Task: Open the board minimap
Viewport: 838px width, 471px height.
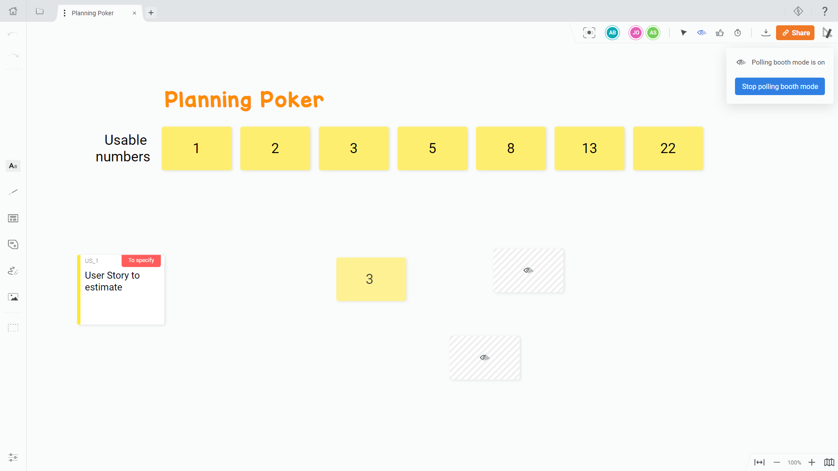Action: coord(829,463)
